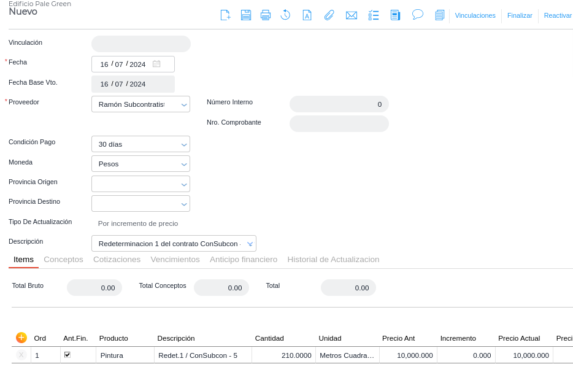The height and width of the screenshot is (372, 573).
Task: Switch to the Conceptos tab
Action: [63, 260]
